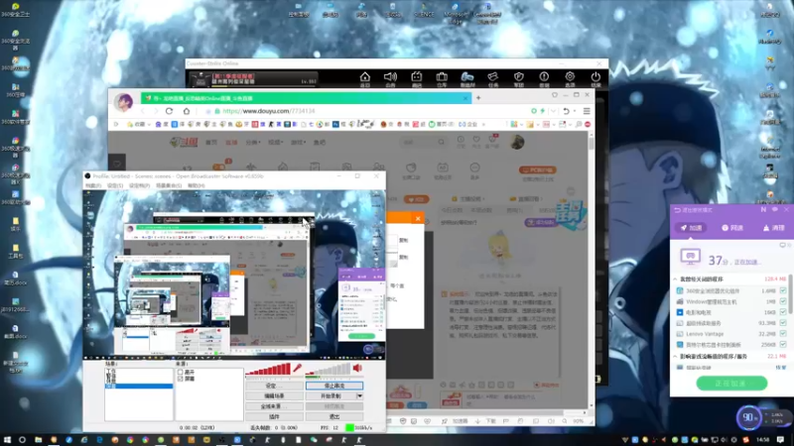Click the edit scene button in OBS
The image size is (794, 446).
coord(274,395)
